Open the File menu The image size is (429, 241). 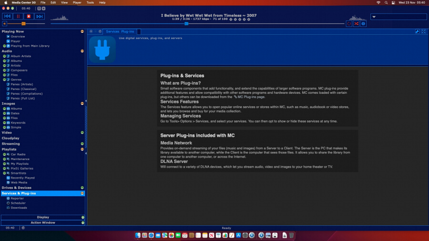point(43,2)
